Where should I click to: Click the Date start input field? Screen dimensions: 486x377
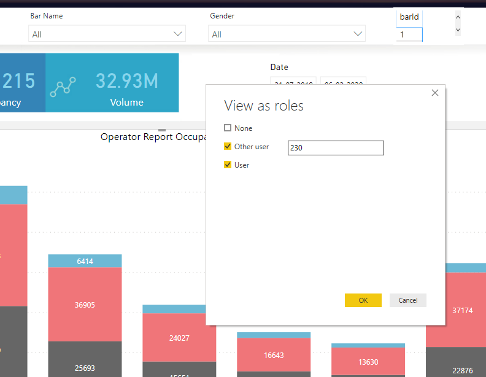point(293,80)
